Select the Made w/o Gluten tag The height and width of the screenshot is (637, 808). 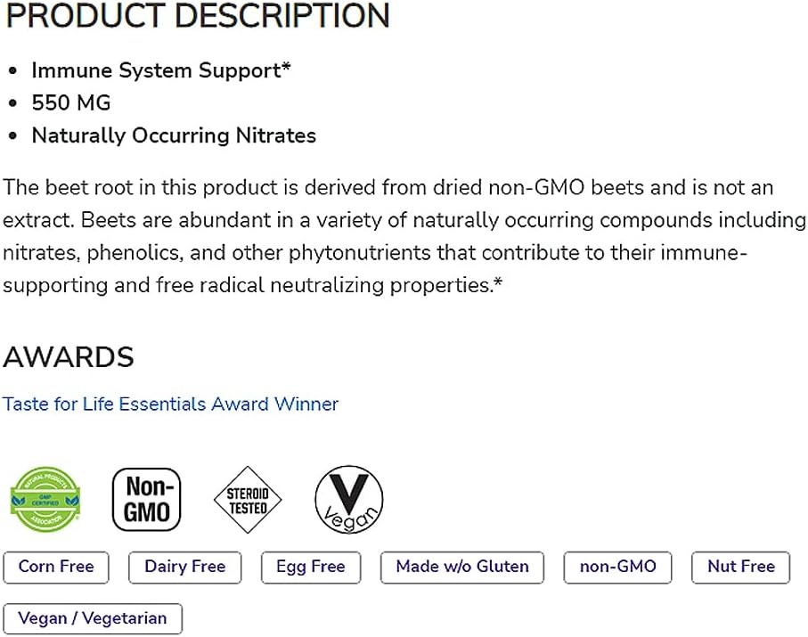pos(462,567)
